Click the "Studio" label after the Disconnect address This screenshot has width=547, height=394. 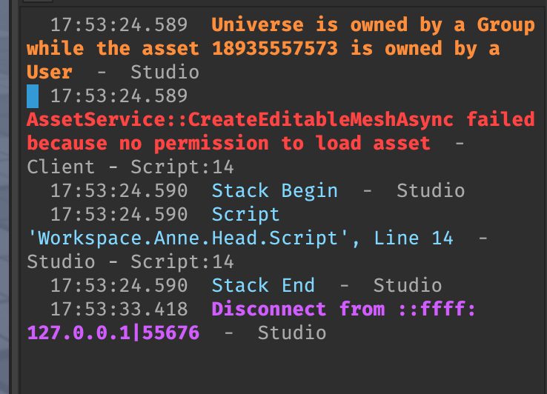(x=291, y=333)
